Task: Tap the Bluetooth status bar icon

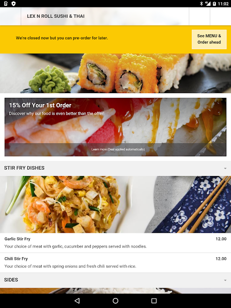Action: pos(201,3)
